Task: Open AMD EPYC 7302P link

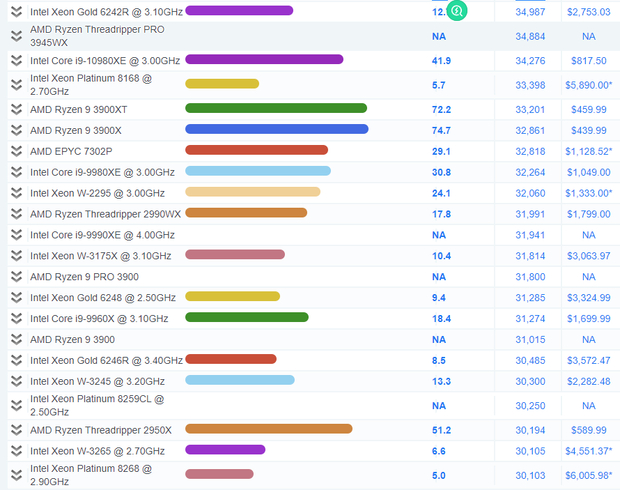Action: pos(71,151)
